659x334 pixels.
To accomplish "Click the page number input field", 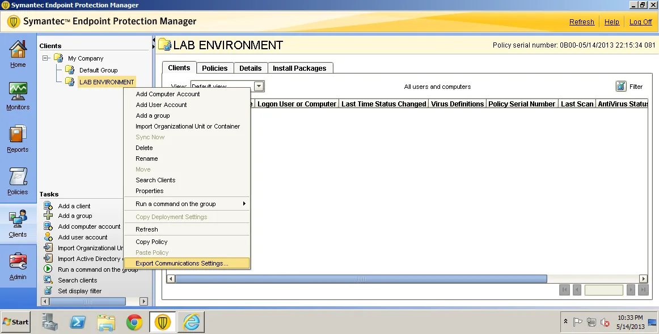I will coord(603,290).
